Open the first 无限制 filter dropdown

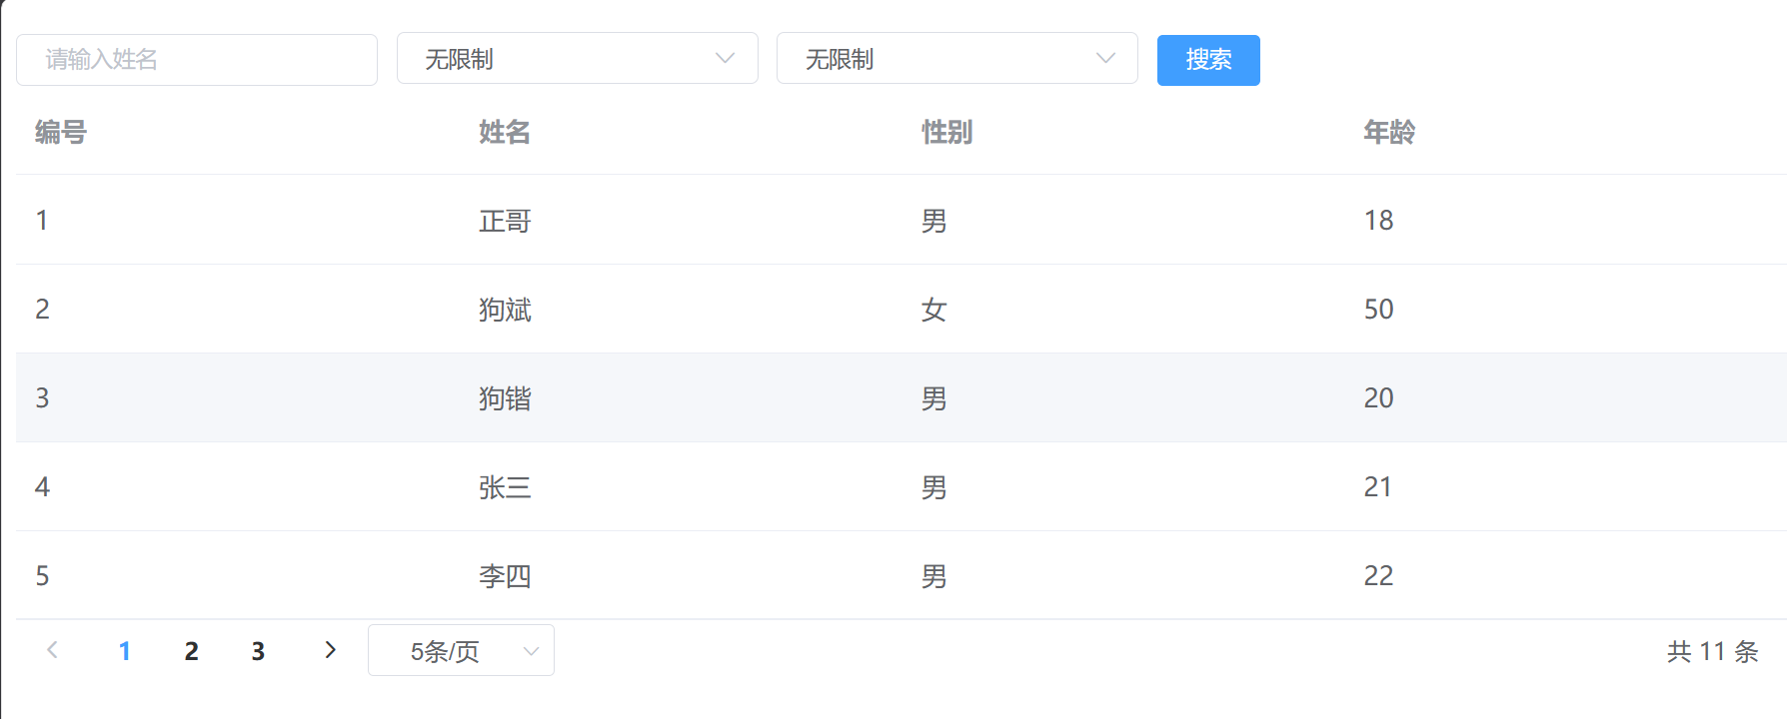click(577, 59)
